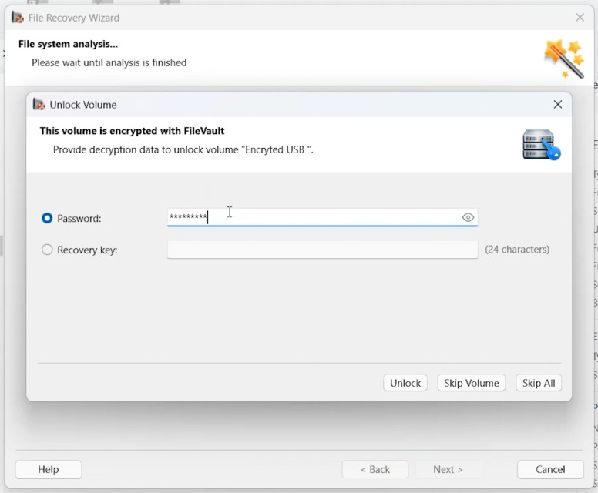Show password with the eye icon
Viewport: 598px width, 493px height.
click(468, 217)
